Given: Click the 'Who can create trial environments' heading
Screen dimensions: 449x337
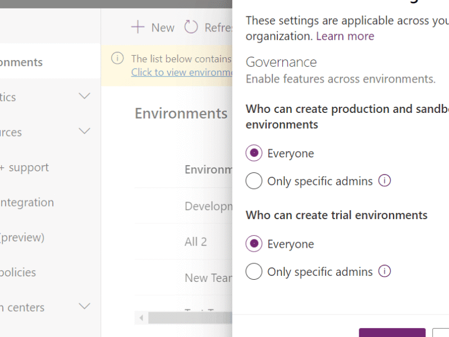Looking at the screenshot, I should pyautogui.click(x=336, y=215).
